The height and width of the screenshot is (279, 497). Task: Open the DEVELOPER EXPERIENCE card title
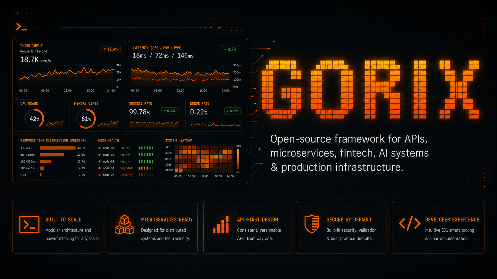pos(452,220)
